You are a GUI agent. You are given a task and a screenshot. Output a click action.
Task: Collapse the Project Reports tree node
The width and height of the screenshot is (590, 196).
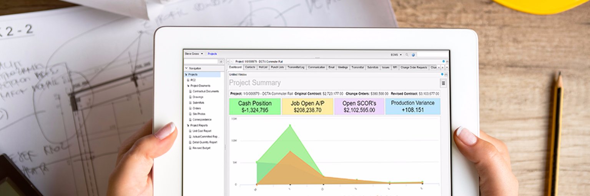click(x=188, y=125)
